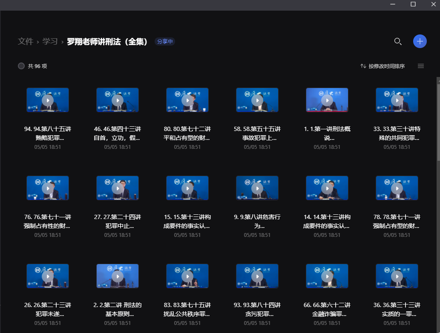Open the search magnifier icon
This screenshot has width=440, height=333.
click(398, 41)
